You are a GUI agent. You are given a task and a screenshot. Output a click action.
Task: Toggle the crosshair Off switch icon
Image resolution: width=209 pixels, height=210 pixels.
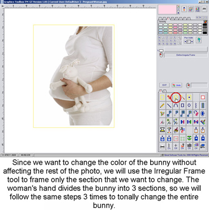pos(175,147)
